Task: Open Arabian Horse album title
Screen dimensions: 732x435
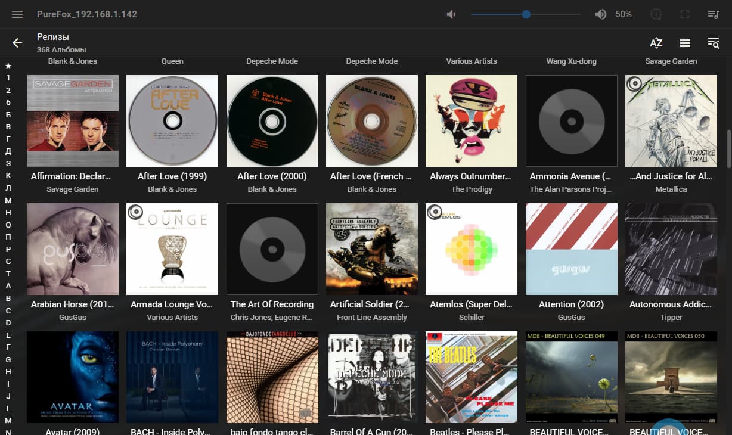Action: pyautogui.click(x=73, y=304)
